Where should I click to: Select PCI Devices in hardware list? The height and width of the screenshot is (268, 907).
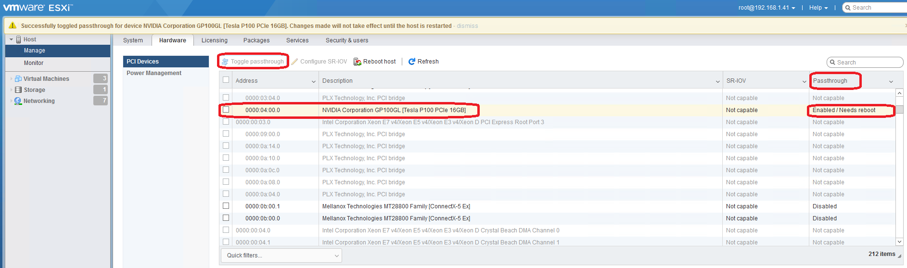click(x=166, y=62)
